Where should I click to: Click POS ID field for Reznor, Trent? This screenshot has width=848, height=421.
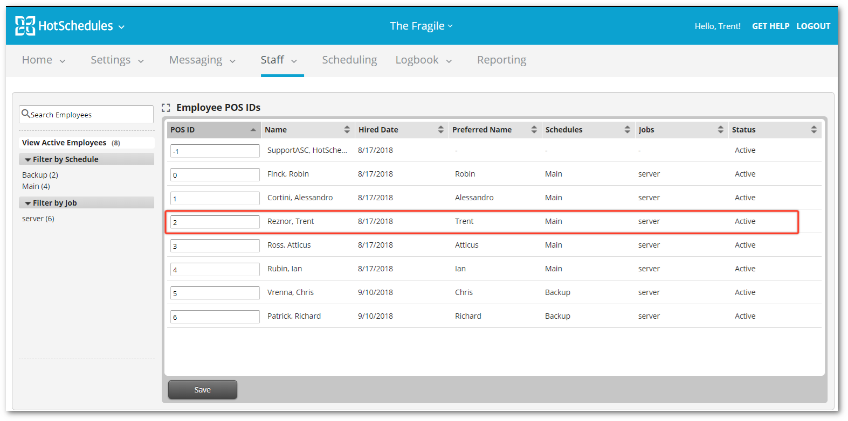click(x=215, y=222)
